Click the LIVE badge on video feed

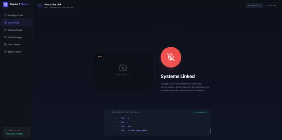[99, 57]
